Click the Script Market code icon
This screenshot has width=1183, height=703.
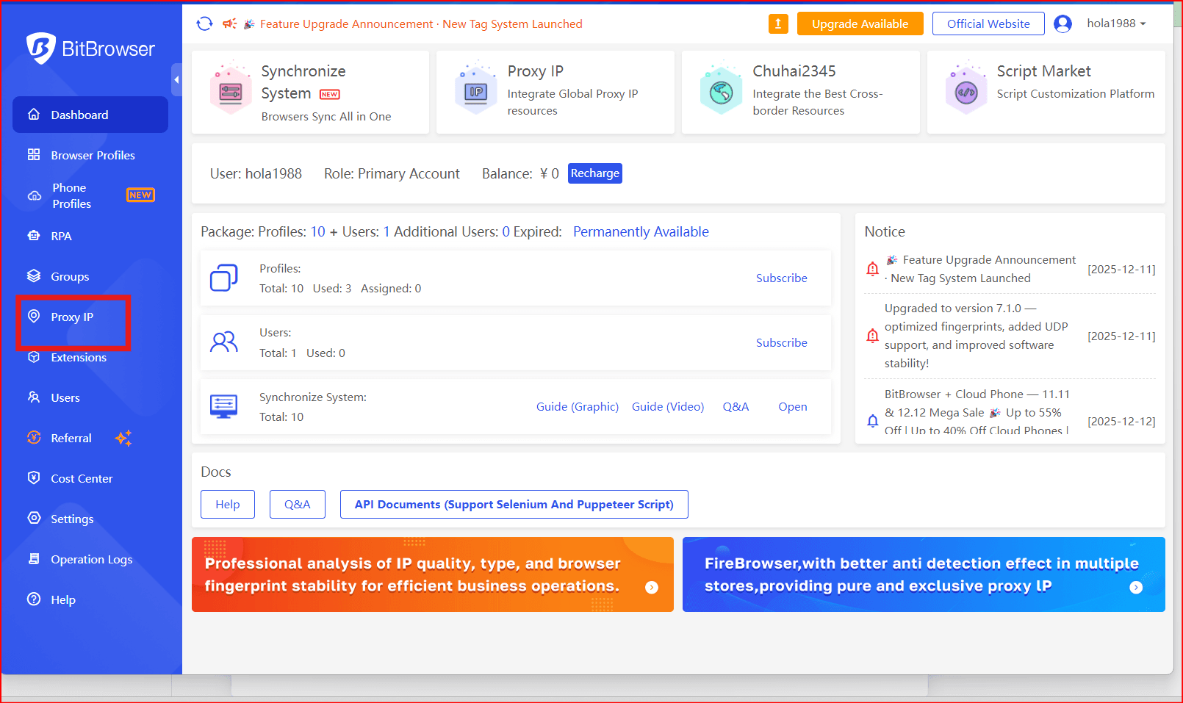[x=966, y=92]
